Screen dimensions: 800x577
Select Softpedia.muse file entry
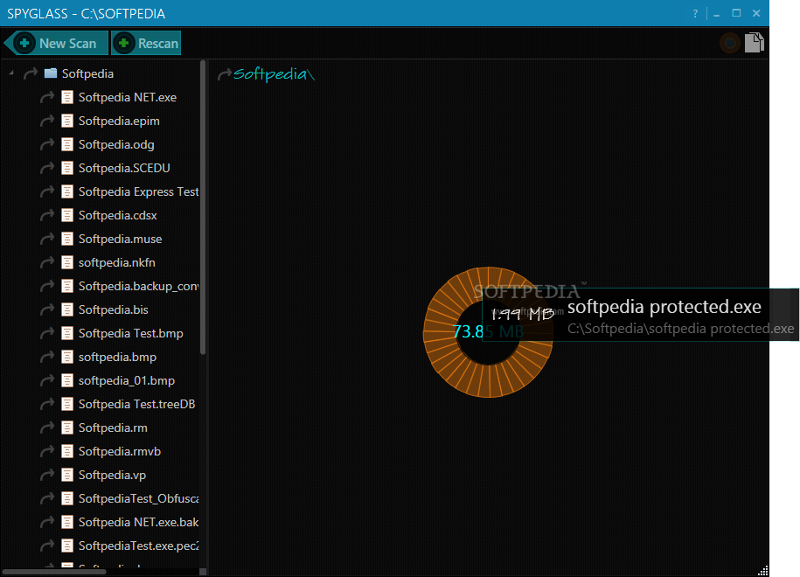[120, 239]
